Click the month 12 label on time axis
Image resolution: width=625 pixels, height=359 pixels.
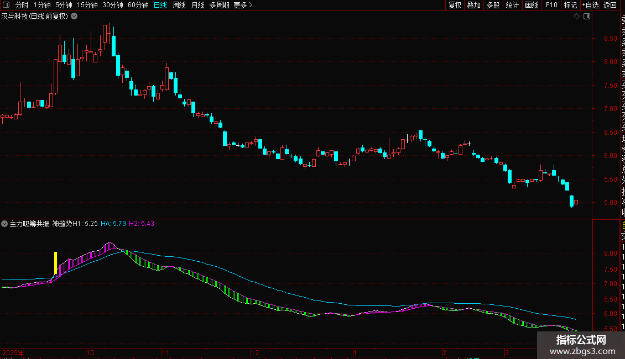[x=255, y=352]
